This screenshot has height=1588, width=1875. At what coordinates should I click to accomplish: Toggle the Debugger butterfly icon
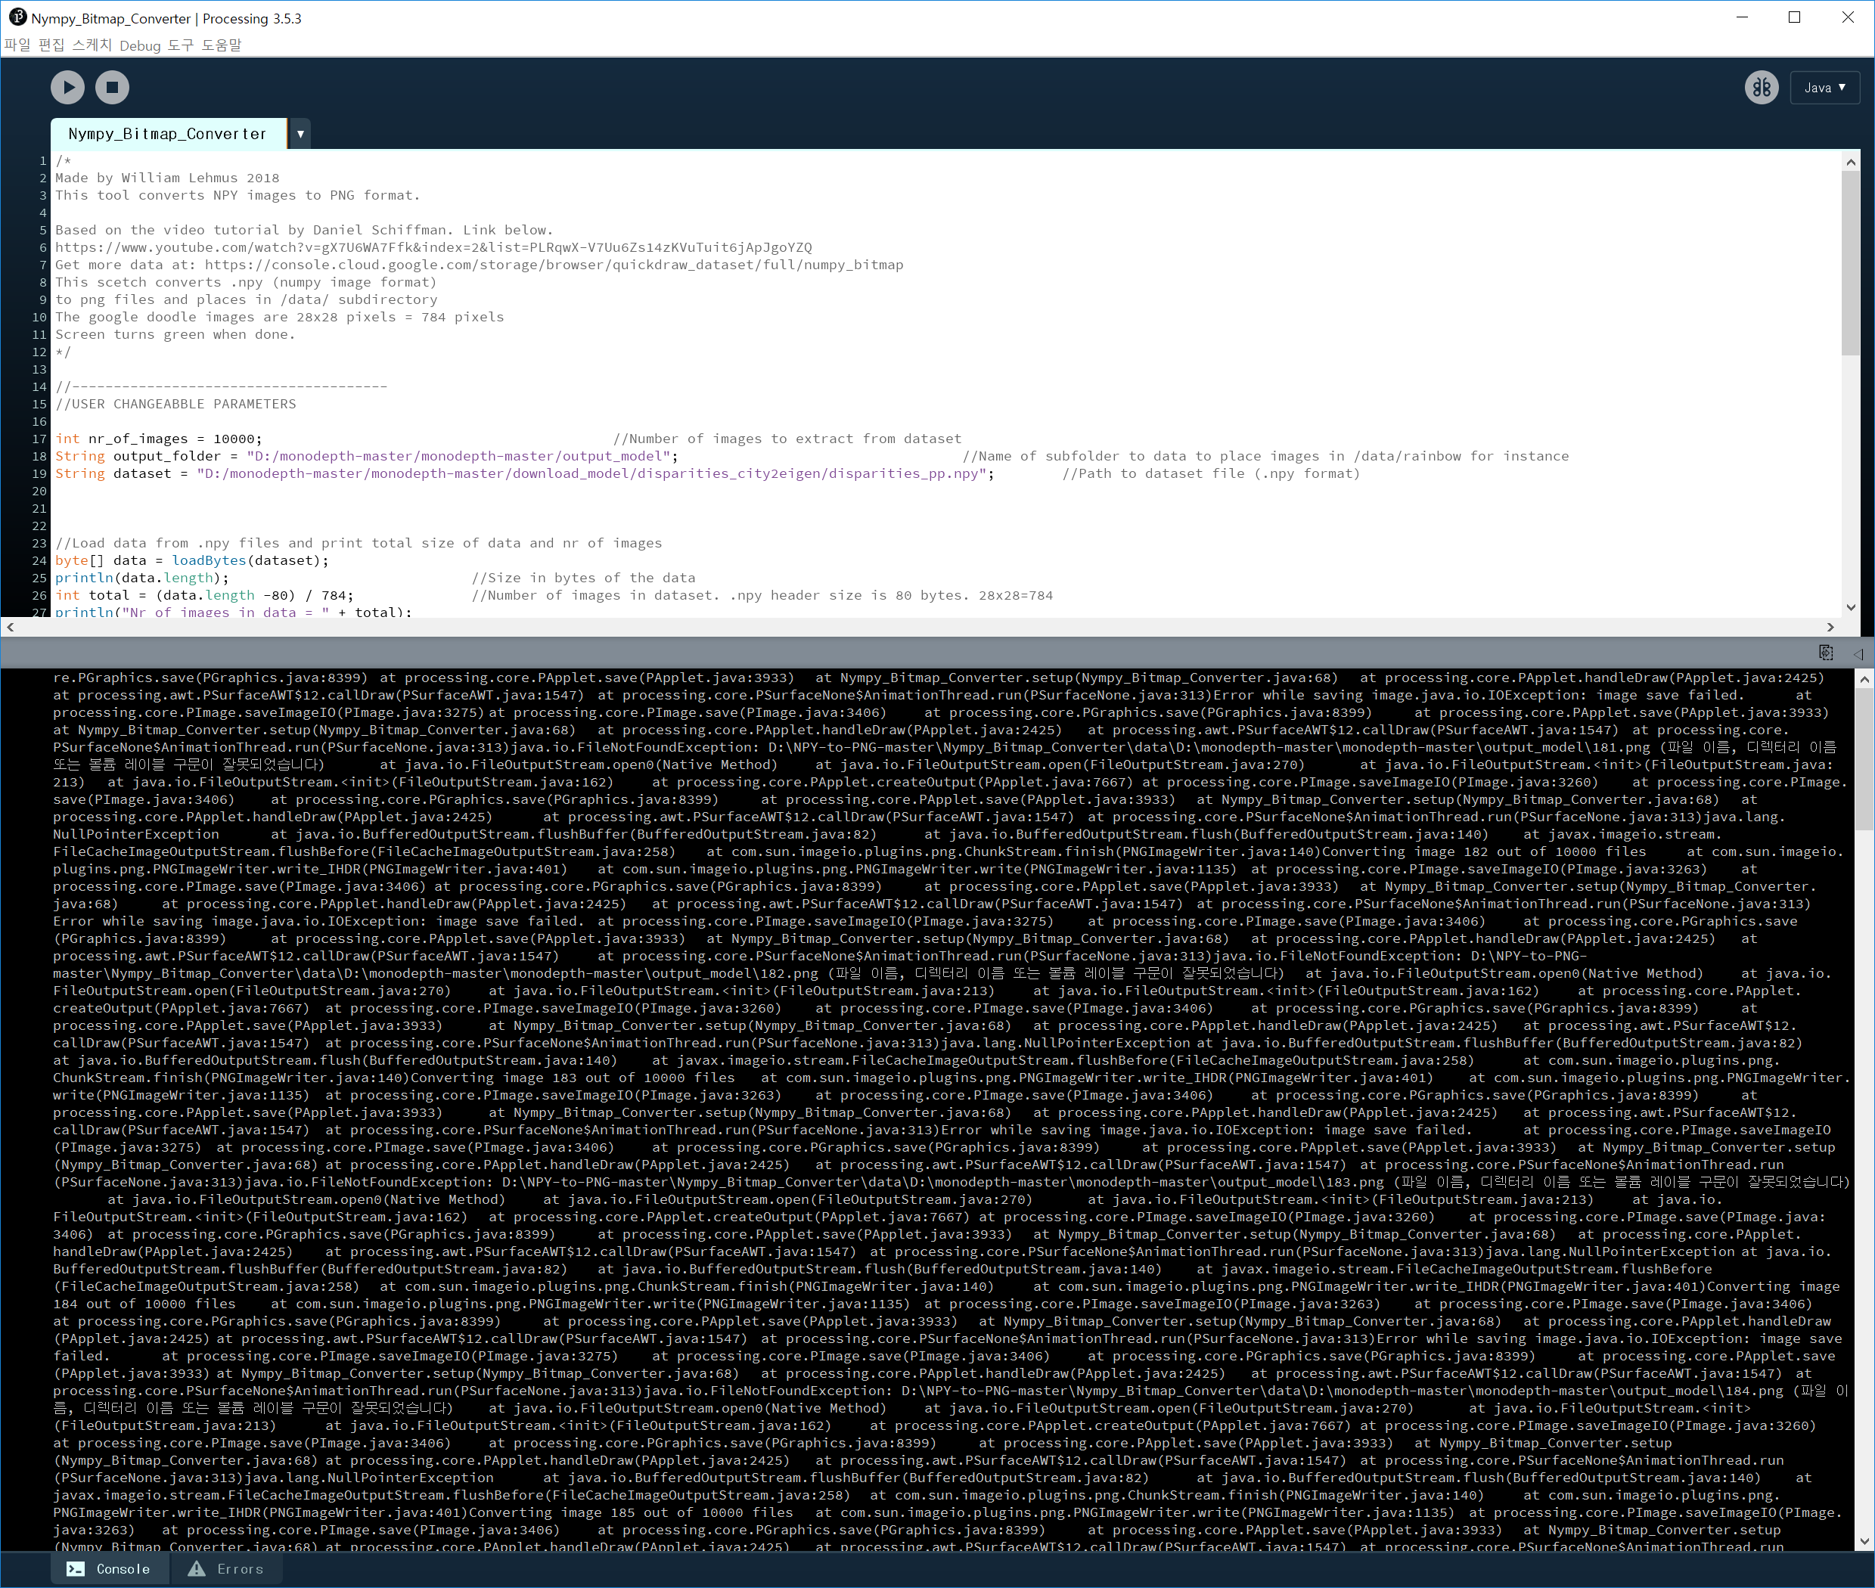coord(1761,87)
